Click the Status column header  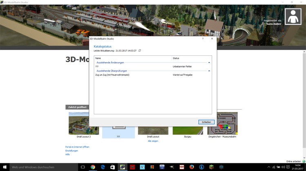click(191, 58)
